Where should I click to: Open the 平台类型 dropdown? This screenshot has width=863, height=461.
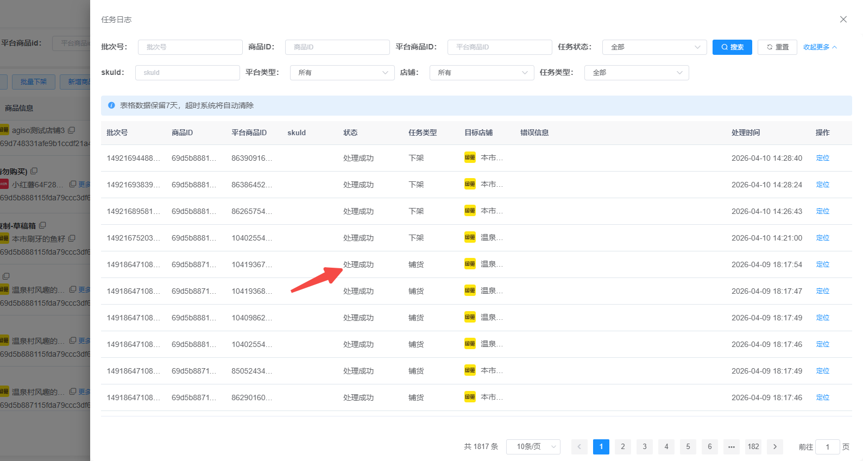[x=342, y=73]
